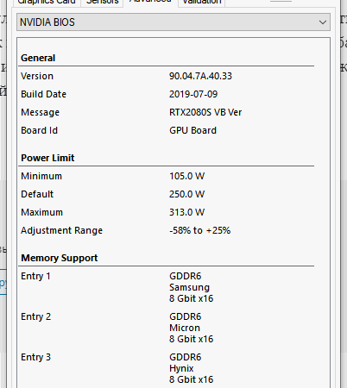The width and height of the screenshot is (347, 388).
Task: Switch to the Sensors tab
Action: pyautogui.click(x=102, y=2)
